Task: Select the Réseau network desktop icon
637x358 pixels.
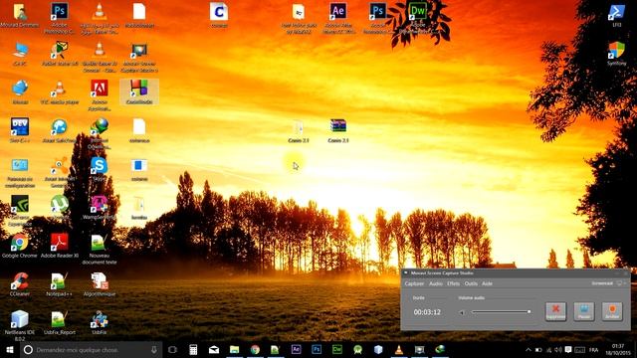Action: click(20, 91)
